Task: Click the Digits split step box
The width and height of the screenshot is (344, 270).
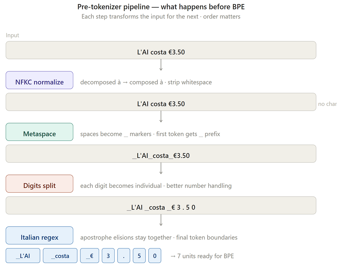Action: (40, 184)
